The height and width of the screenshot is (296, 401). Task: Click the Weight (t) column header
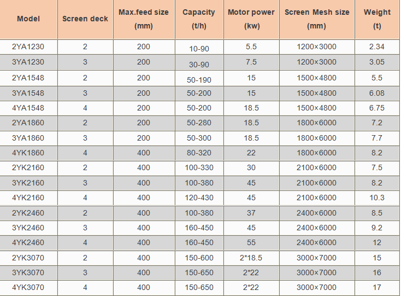(x=377, y=19)
